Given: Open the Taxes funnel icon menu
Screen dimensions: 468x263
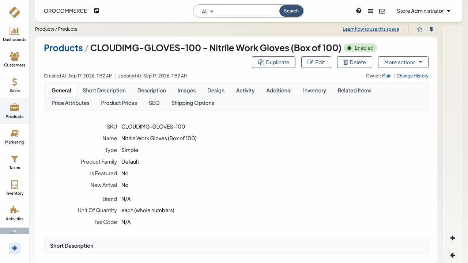Looking at the screenshot, I should click(15, 163).
